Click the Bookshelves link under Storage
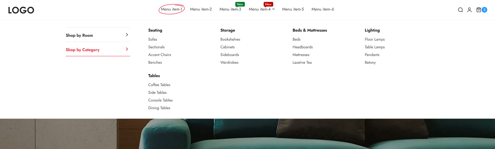Screen dimensions: 495x149 click(x=230, y=39)
